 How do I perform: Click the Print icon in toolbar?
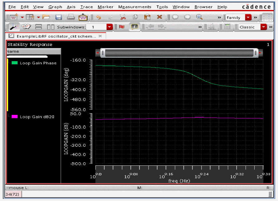pyautogui.click(x=71, y=17)
